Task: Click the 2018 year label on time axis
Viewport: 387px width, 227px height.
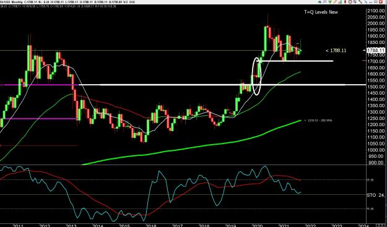Action: [x=204, y=225]
